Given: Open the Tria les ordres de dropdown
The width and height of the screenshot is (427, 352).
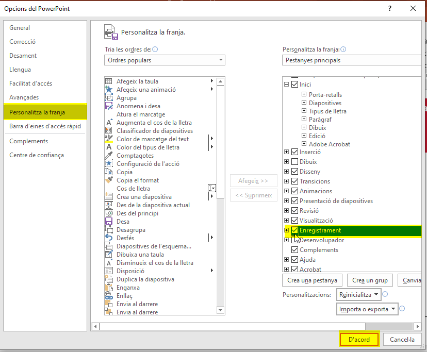Looking at the screenshot, I should (x=165, y=60).
